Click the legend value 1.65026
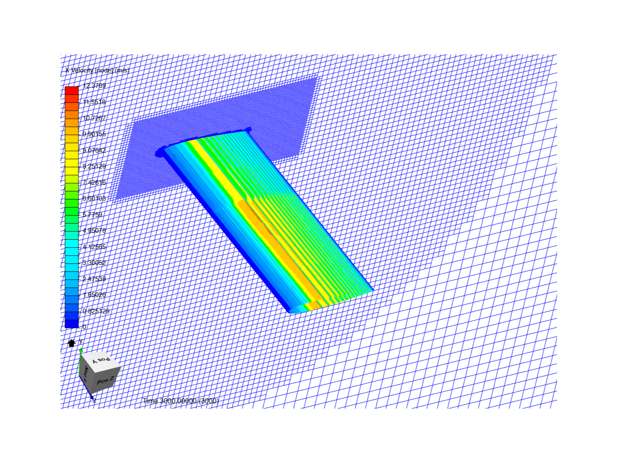 pos(94,295)
